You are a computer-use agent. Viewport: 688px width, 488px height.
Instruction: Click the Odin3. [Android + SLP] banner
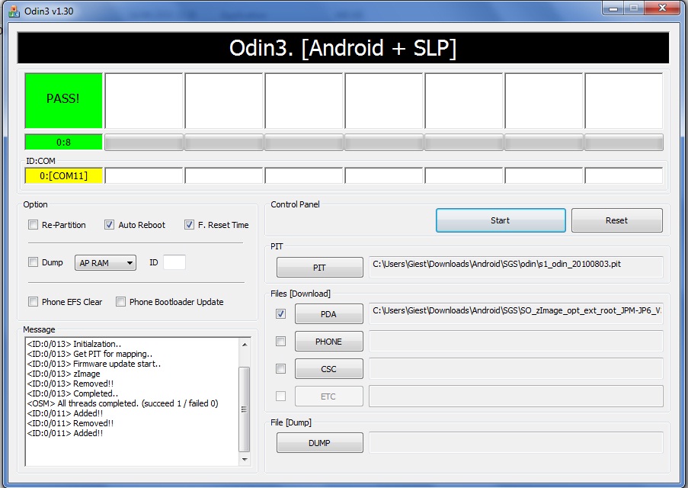343,48
